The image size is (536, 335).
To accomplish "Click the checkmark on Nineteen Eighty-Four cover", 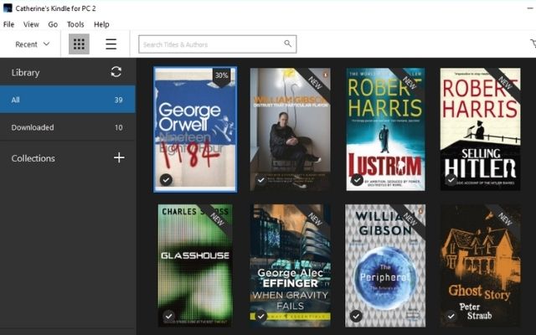I will [167, 179].
